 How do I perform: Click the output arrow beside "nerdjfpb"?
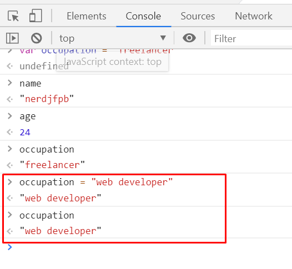click(9, 99)
